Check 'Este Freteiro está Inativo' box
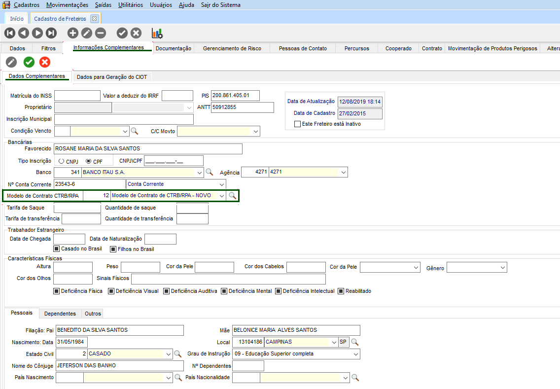 [x=297, y=124]
